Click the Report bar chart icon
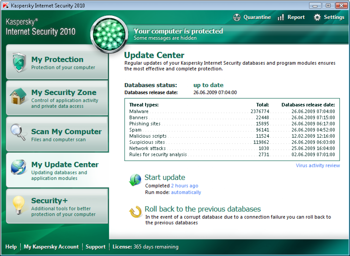350x256 pixels. click(281, 18)
